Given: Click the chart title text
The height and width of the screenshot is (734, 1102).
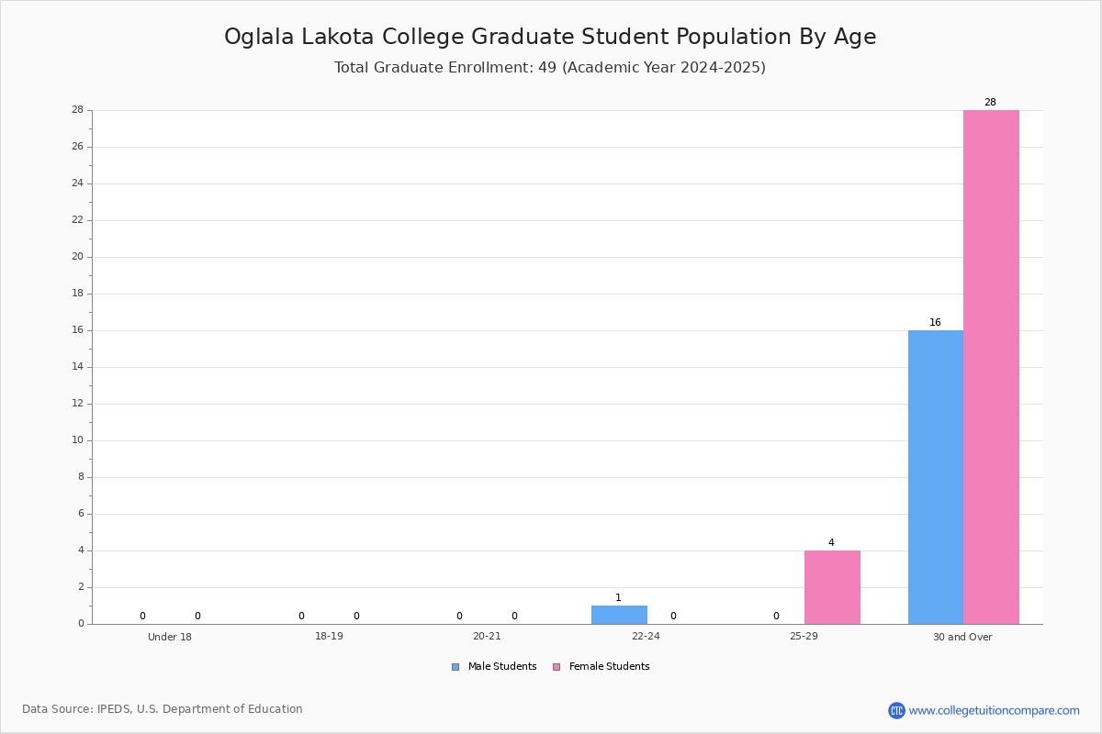Looking at the screenshot, I should pyautogui.click(x=550, y=37).
